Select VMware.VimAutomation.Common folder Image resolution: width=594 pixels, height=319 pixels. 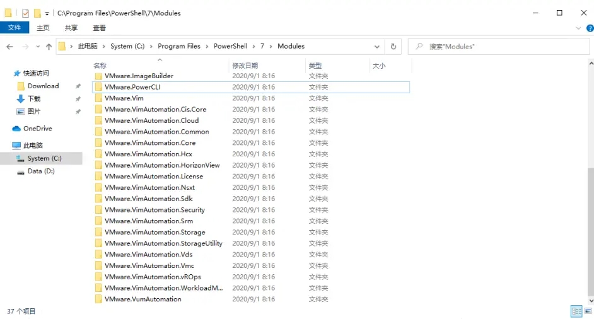(156, 132)
